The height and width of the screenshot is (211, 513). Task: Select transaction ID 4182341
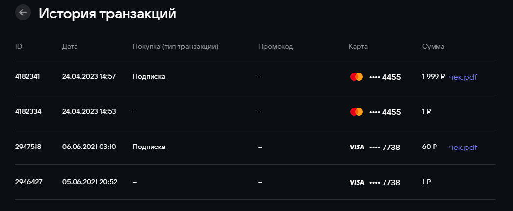click(x=27, y=77)
